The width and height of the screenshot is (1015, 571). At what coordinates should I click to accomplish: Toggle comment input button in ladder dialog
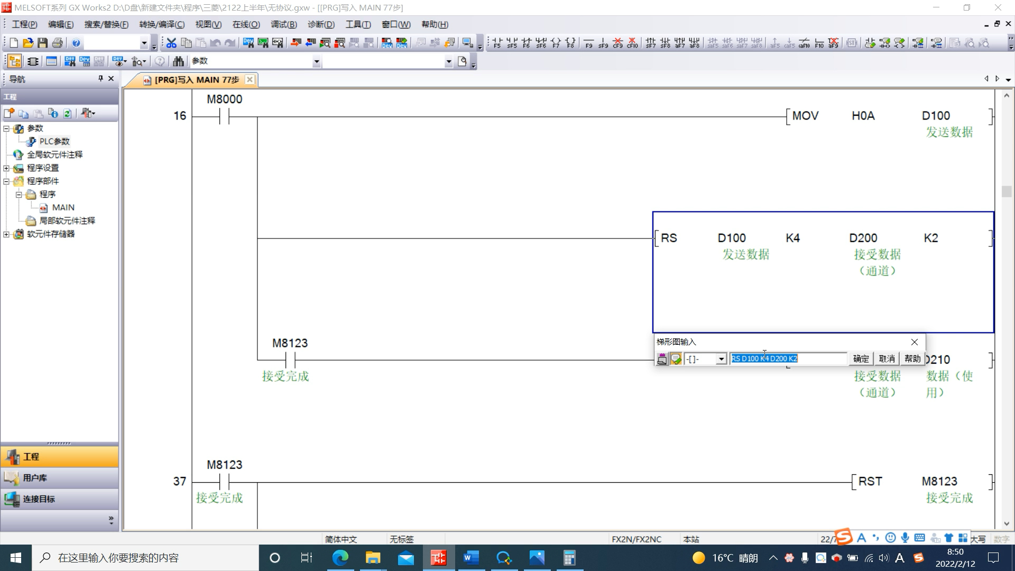pyautogui.click(x=676, y=359)
